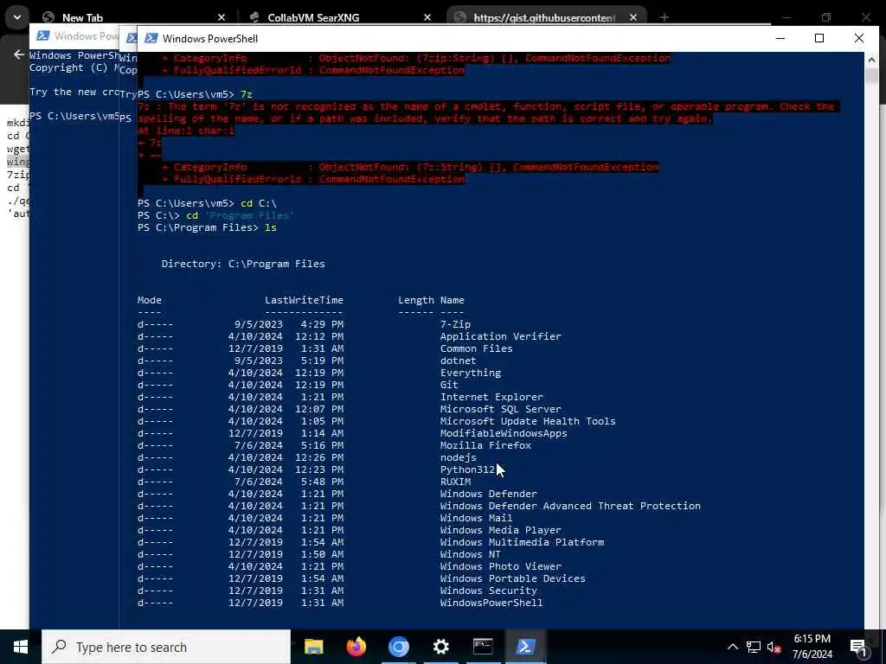Click the Git directory entry

click(x=449, y=385)
